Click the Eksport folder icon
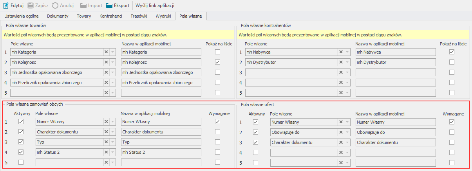The width and height of the screenshot is (472, 171). click(x=109, y=5)
